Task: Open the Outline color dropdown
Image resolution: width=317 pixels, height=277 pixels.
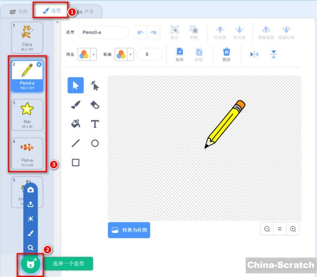Action: pos(130,54)
